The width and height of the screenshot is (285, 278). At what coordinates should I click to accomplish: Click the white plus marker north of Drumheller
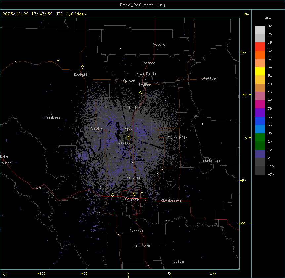pyautogui.click(x=202, y=124)
